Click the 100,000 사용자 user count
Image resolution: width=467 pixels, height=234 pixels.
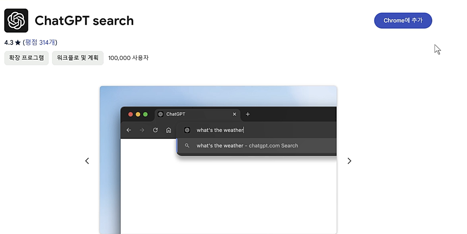(x=128, y=58)
